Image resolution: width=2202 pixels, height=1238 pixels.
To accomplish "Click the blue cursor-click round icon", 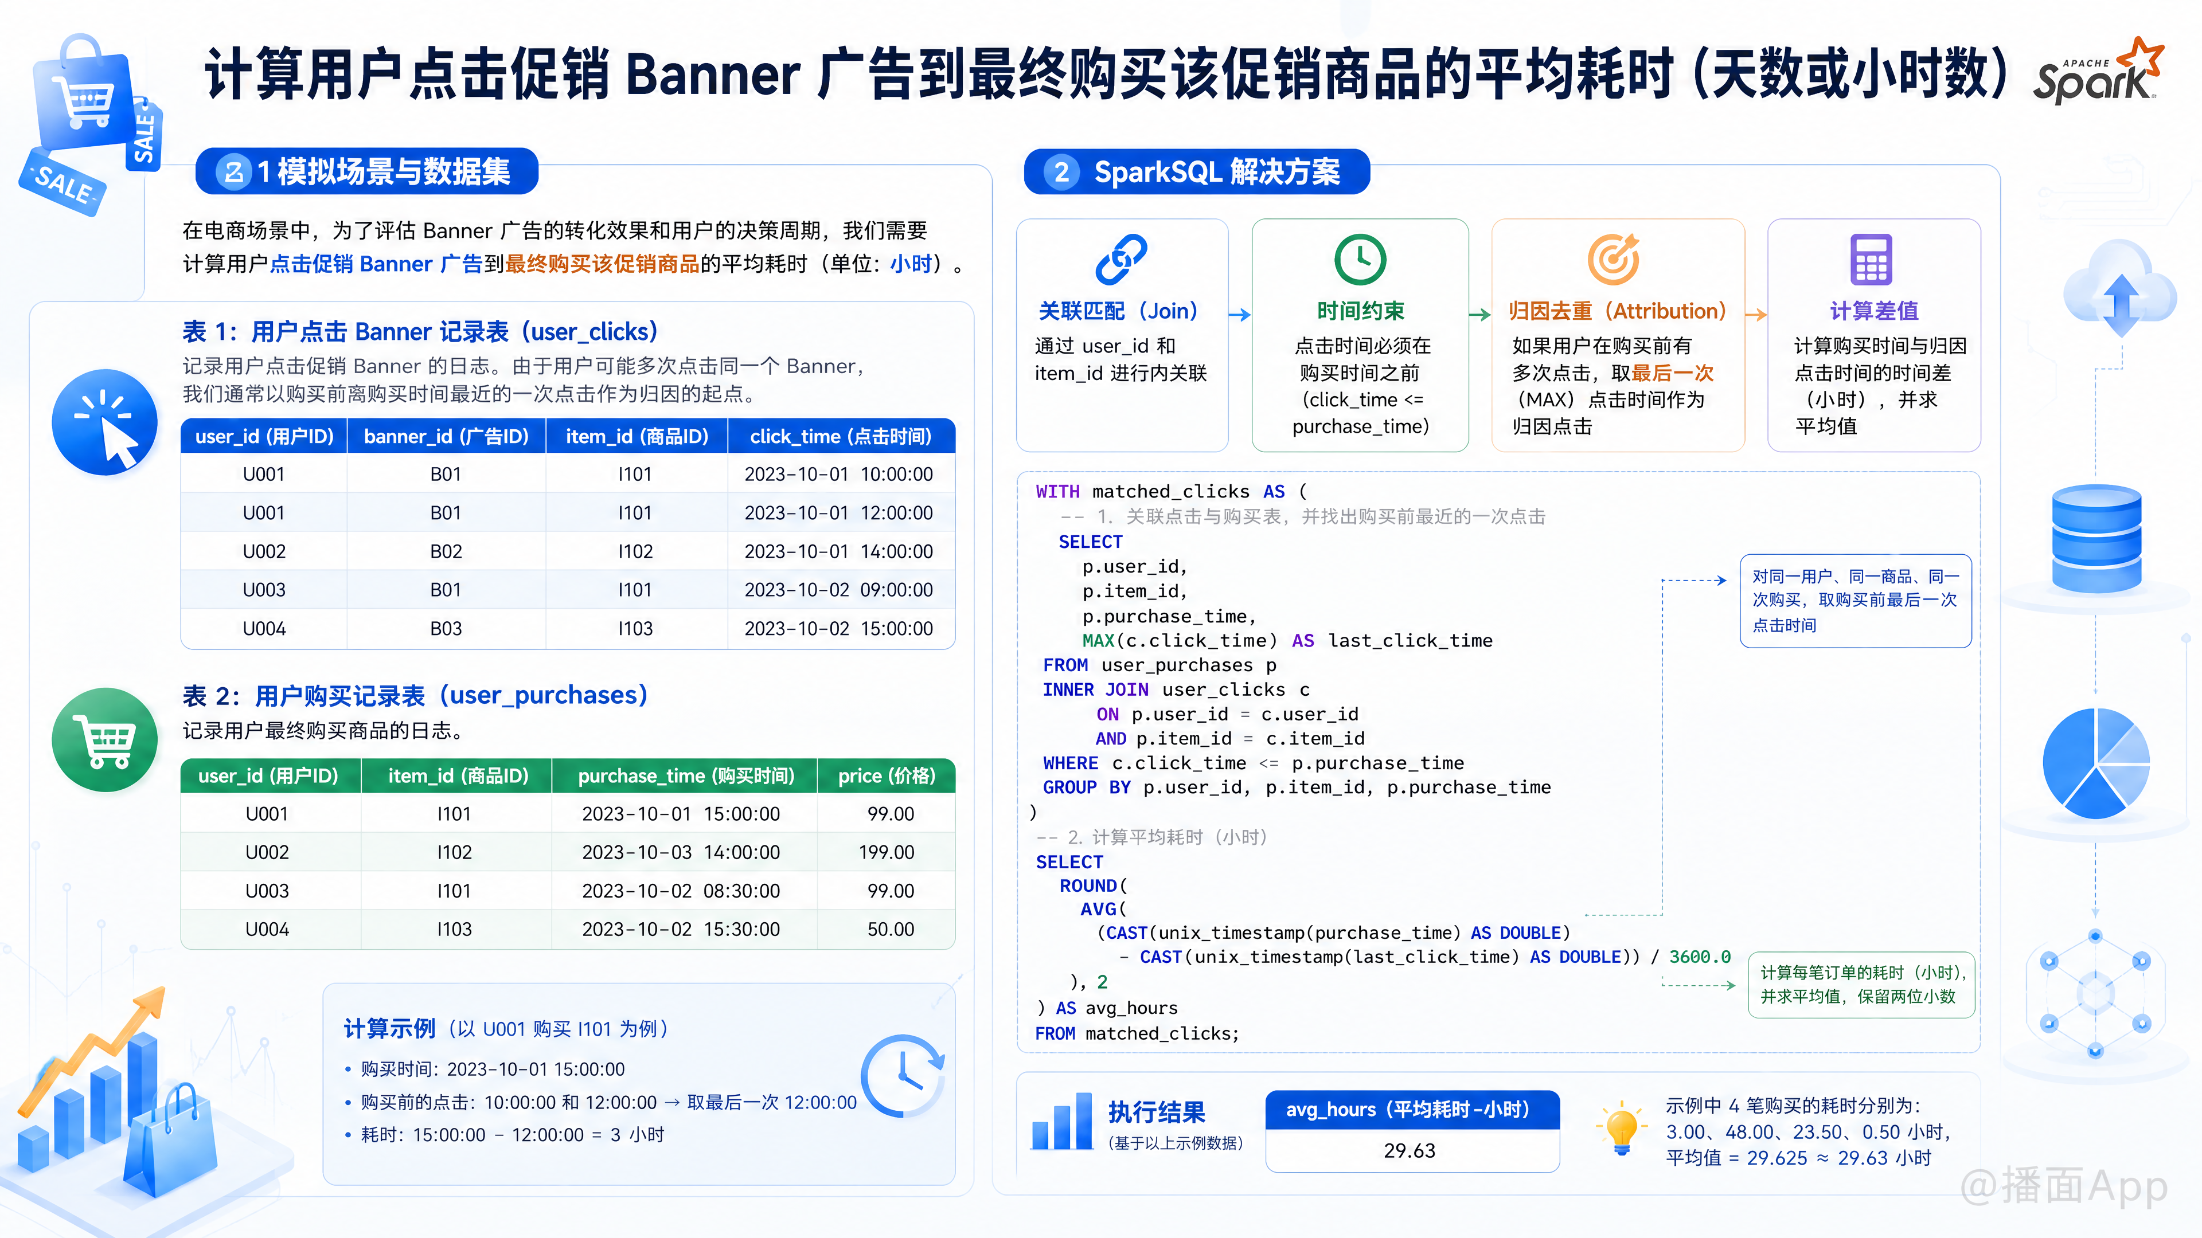I will [x=104, y=421].
